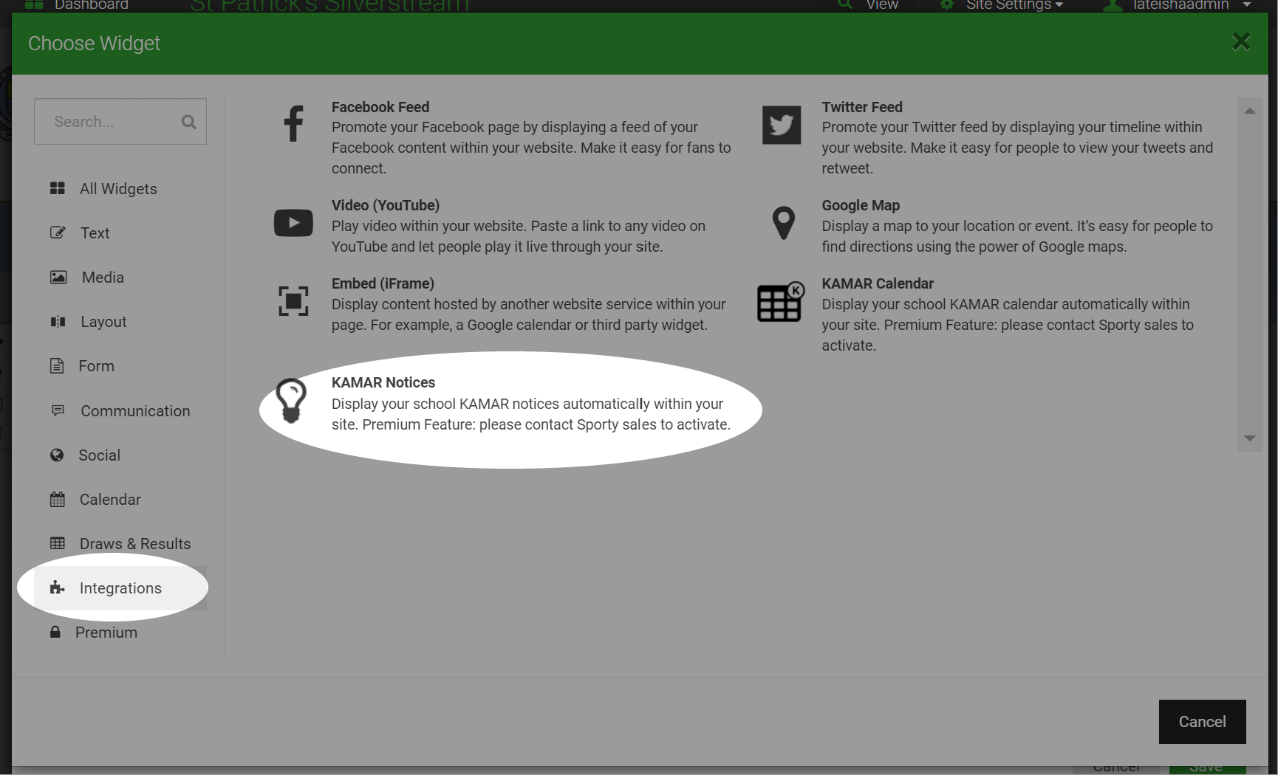Click the All Widgets grid icon
The width and height of the screenshot is (1278, 775).
[58, 188]
